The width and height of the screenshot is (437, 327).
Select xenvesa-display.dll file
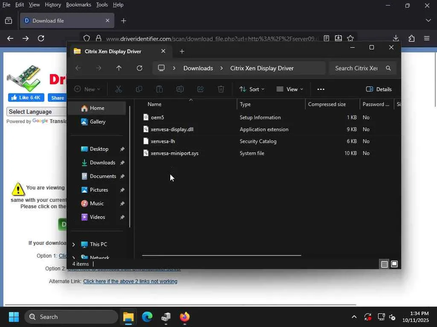pos(172,129)
